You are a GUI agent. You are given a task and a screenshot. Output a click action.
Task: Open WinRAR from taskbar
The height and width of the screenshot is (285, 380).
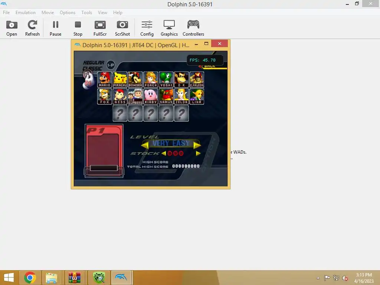pyautogui.click(x=74, y=278)
